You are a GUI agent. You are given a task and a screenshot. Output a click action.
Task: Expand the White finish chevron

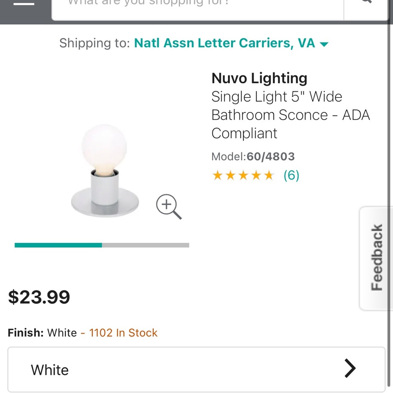[x=350, y=369]
